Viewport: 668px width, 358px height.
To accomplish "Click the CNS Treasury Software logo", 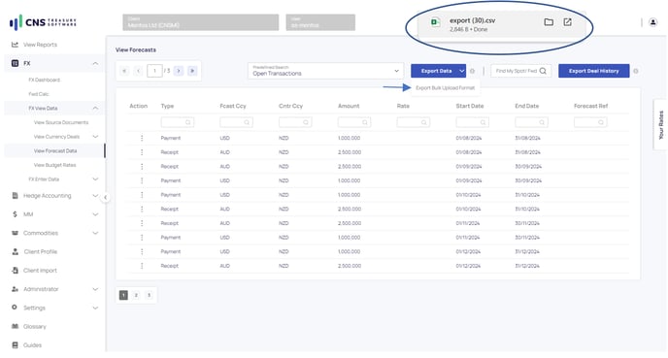I will (43, 22).
